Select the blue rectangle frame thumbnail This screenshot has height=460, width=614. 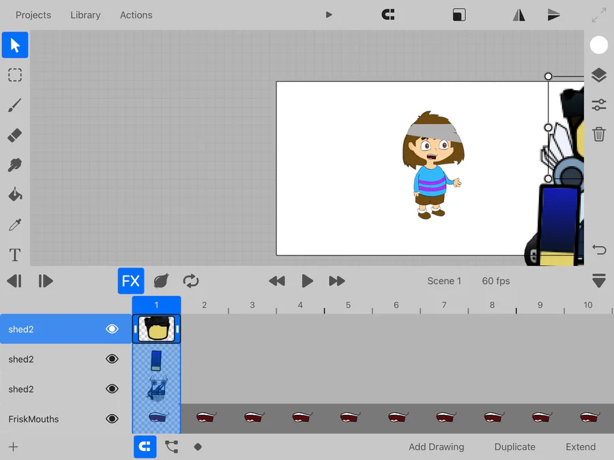pos(156,359)
